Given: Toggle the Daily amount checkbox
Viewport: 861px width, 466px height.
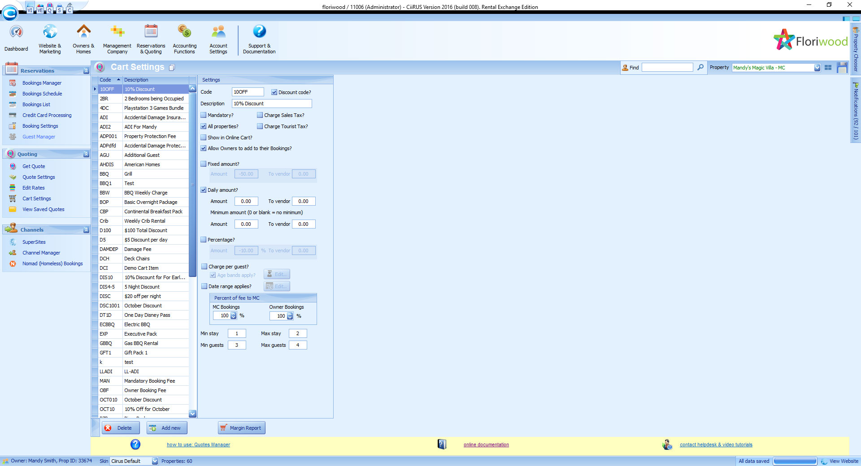Looking at the screenshot, I should click(203, 190).
